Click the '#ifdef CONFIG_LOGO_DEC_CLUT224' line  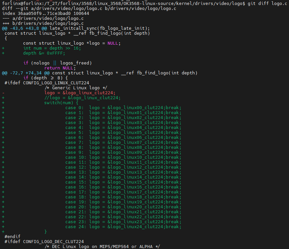click(44, 242)
